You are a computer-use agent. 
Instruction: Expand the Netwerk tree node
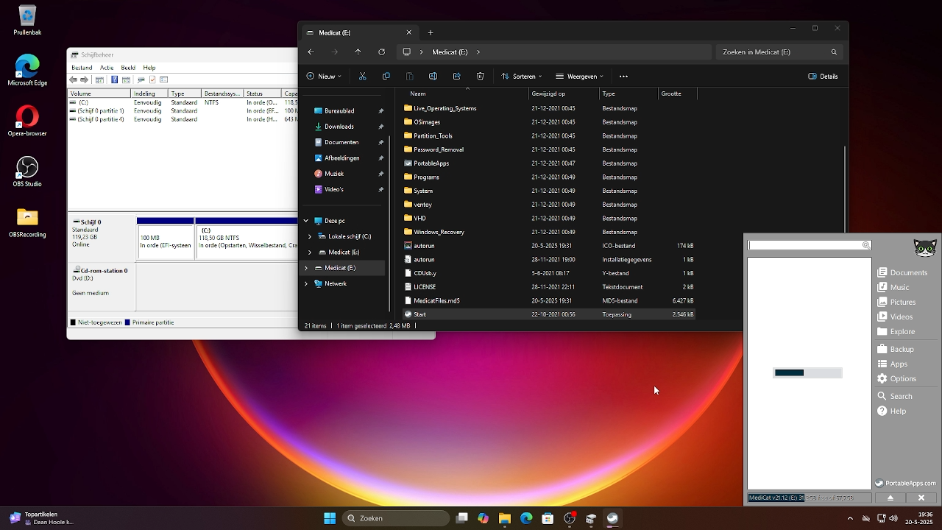[306, 283]
